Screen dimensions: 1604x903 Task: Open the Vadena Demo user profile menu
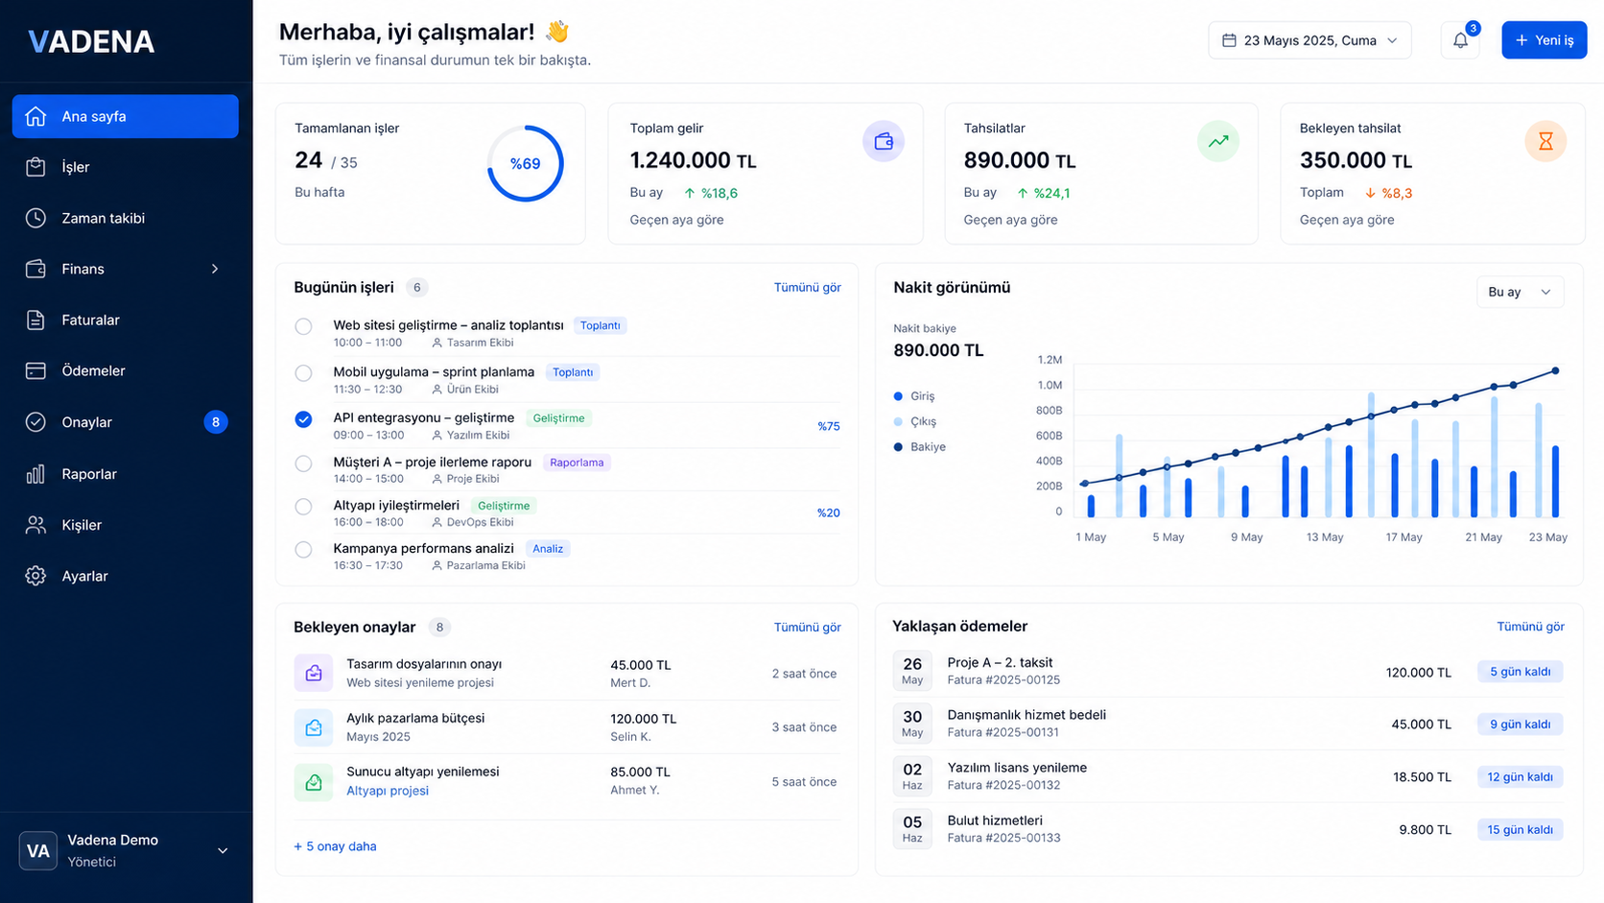tap(125, 850)
